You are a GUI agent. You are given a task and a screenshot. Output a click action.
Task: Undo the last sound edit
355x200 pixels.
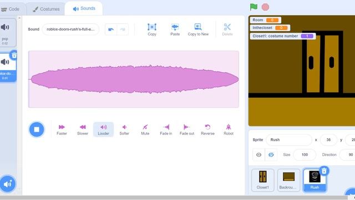tap(111, 29)
